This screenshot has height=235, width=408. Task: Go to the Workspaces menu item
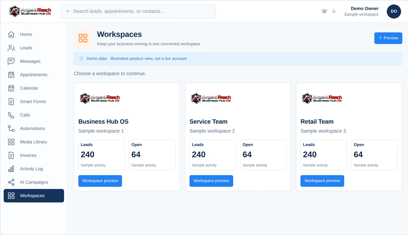[34, 196]
